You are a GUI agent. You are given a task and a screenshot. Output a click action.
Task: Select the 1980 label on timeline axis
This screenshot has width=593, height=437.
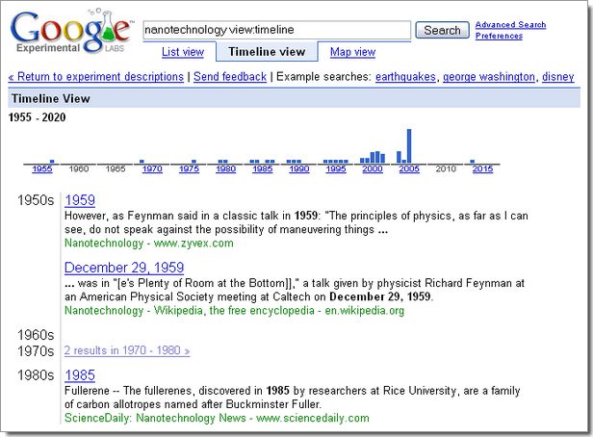coord(226,168)
